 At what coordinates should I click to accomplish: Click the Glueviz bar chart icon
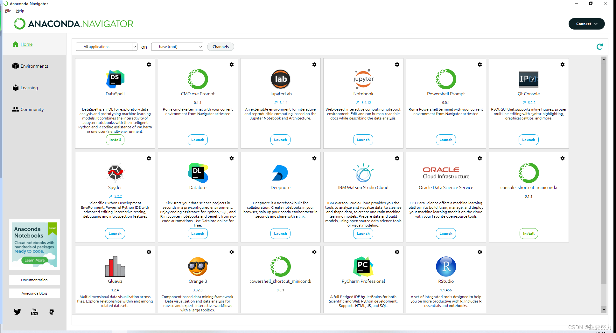click(x=115, y=266)
